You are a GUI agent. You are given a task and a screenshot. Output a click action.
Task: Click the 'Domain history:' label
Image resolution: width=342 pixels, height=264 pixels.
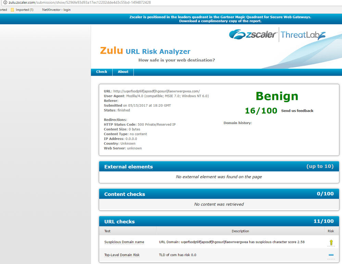pos(238,123)
